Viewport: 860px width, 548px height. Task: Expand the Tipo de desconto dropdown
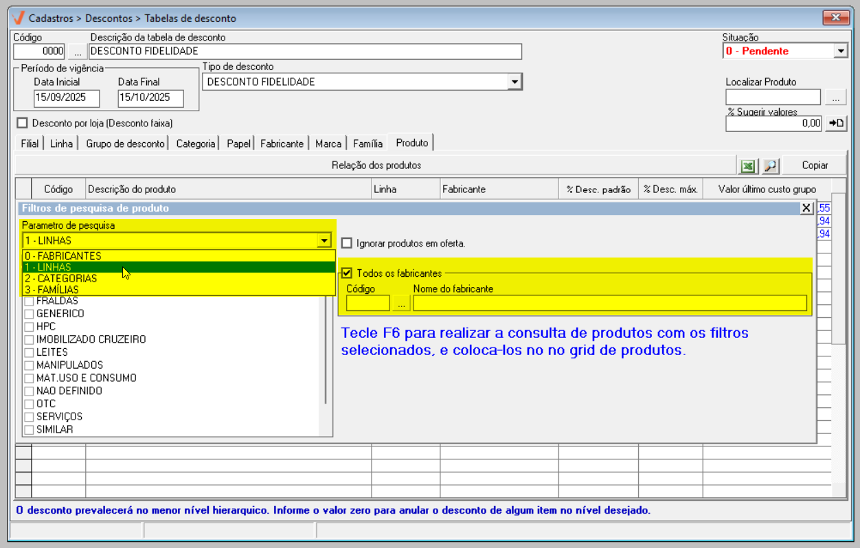(514, 82)
